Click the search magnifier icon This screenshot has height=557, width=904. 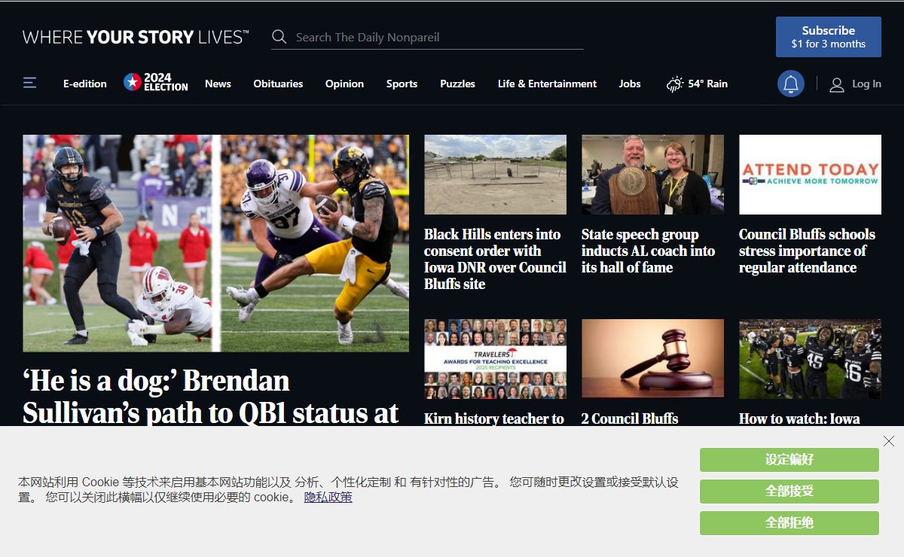[279, 37]
